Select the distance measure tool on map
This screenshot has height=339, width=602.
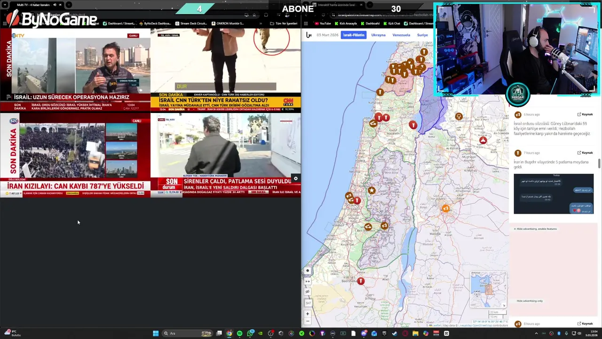pos(308,281)
